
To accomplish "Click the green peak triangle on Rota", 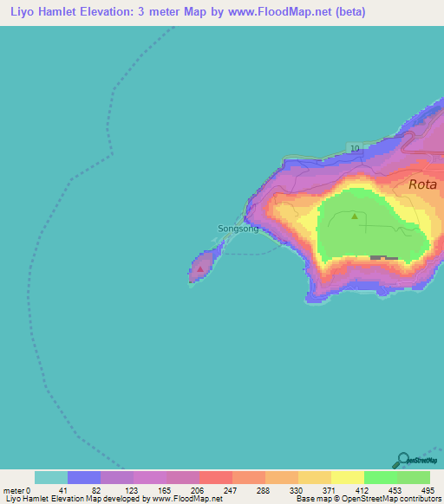I will (x=355, y=216).
